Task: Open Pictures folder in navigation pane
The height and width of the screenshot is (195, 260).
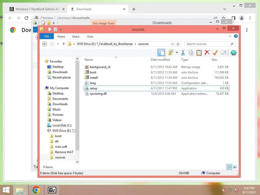Action: pyautogui.click(x=58, y=115)
